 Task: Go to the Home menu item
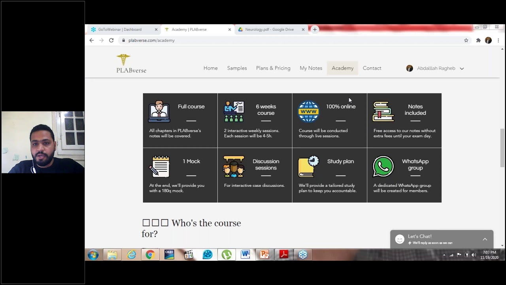211,68
